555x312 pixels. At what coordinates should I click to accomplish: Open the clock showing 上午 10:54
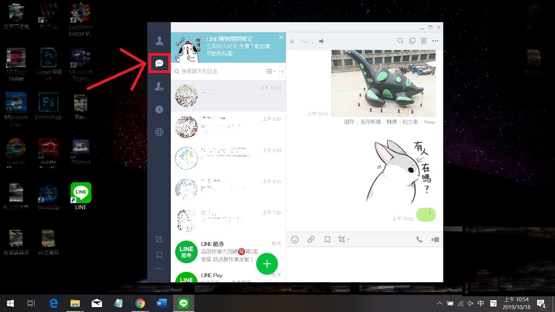coord(517,303)
